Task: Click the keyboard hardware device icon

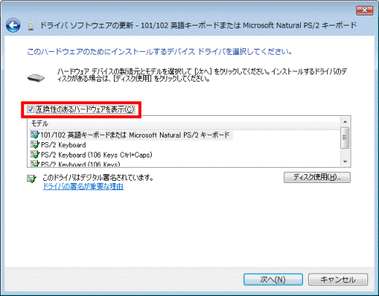Action: 36,77
